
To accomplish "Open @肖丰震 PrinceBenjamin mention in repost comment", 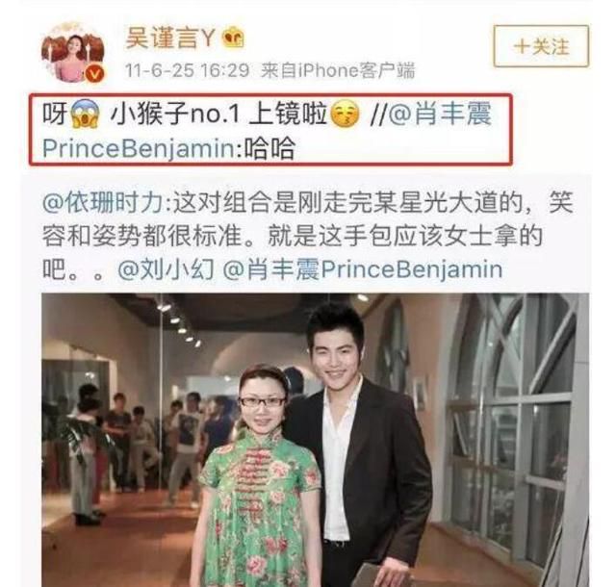I will pyautogui.click(x=268, y=131).
